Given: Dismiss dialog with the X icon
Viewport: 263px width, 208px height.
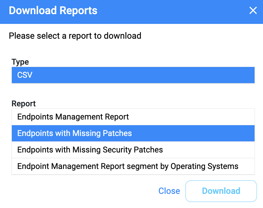Looking at the screenshot, I should point(253,10).
